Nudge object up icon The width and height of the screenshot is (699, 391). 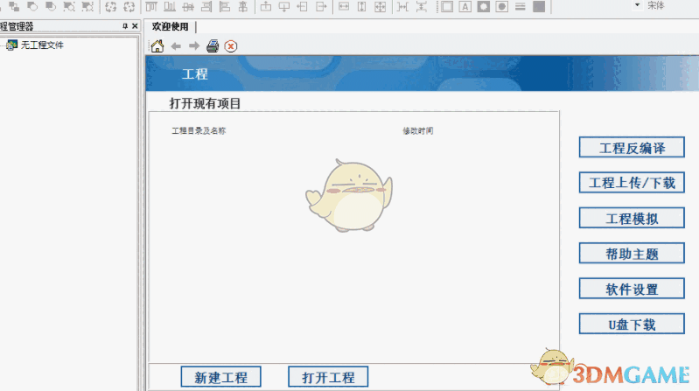266,7
